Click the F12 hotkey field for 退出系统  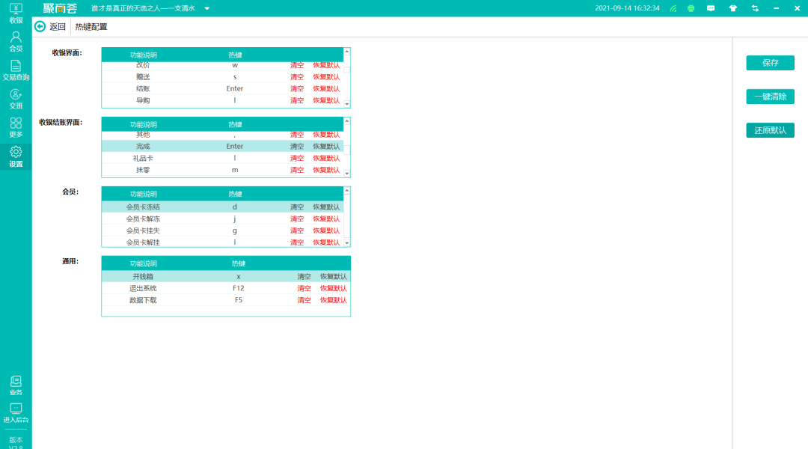point(238,288)
